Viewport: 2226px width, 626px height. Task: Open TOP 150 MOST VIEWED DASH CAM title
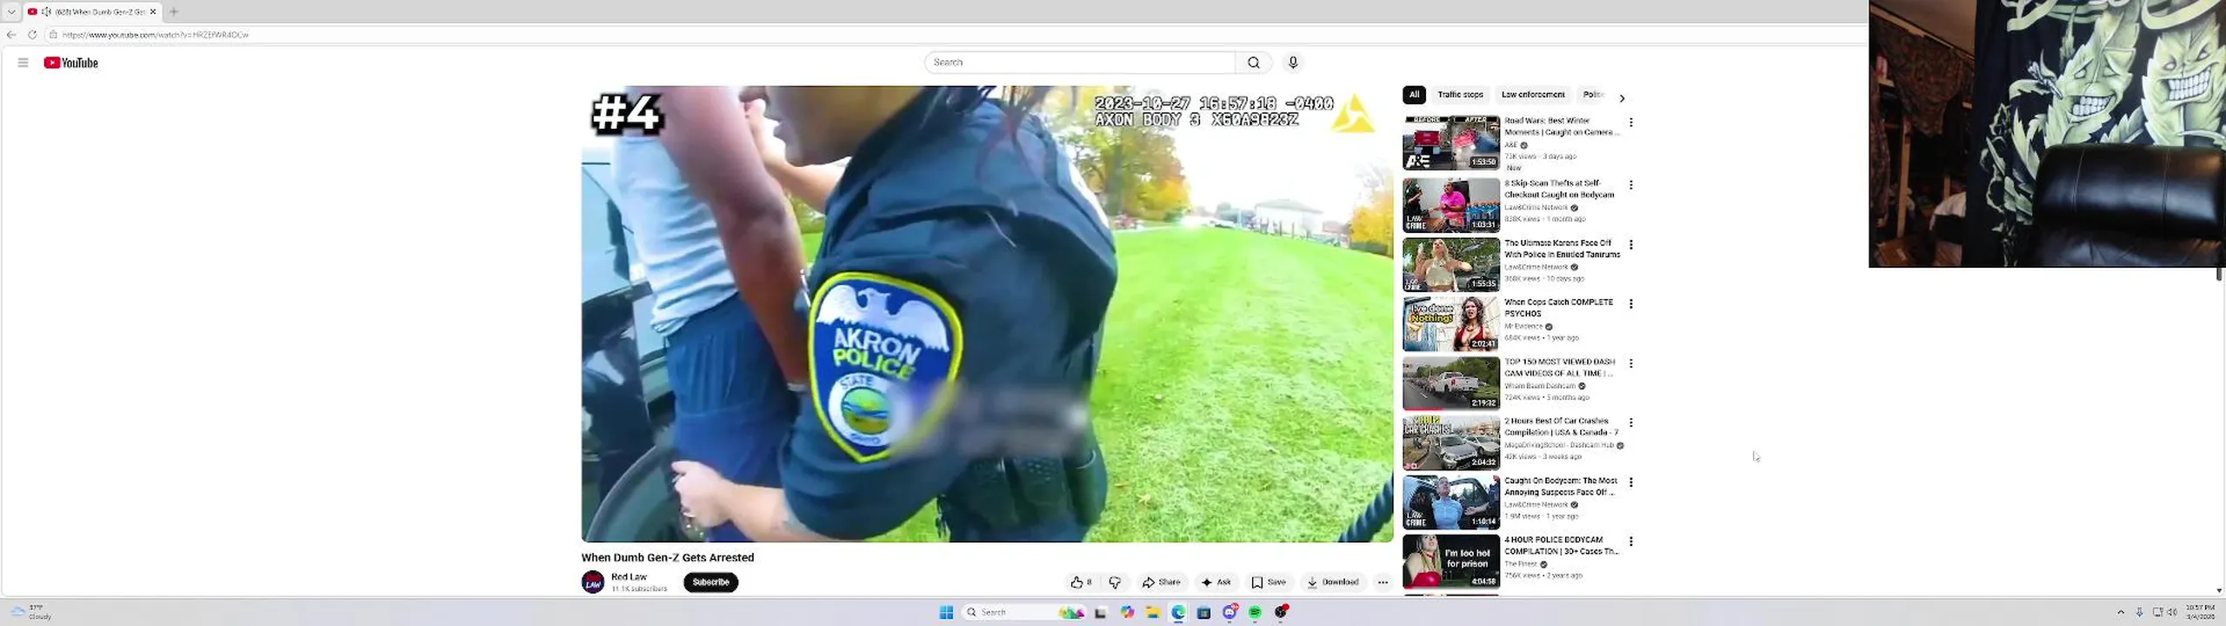pyautogui.click(x=1560, y=367)
